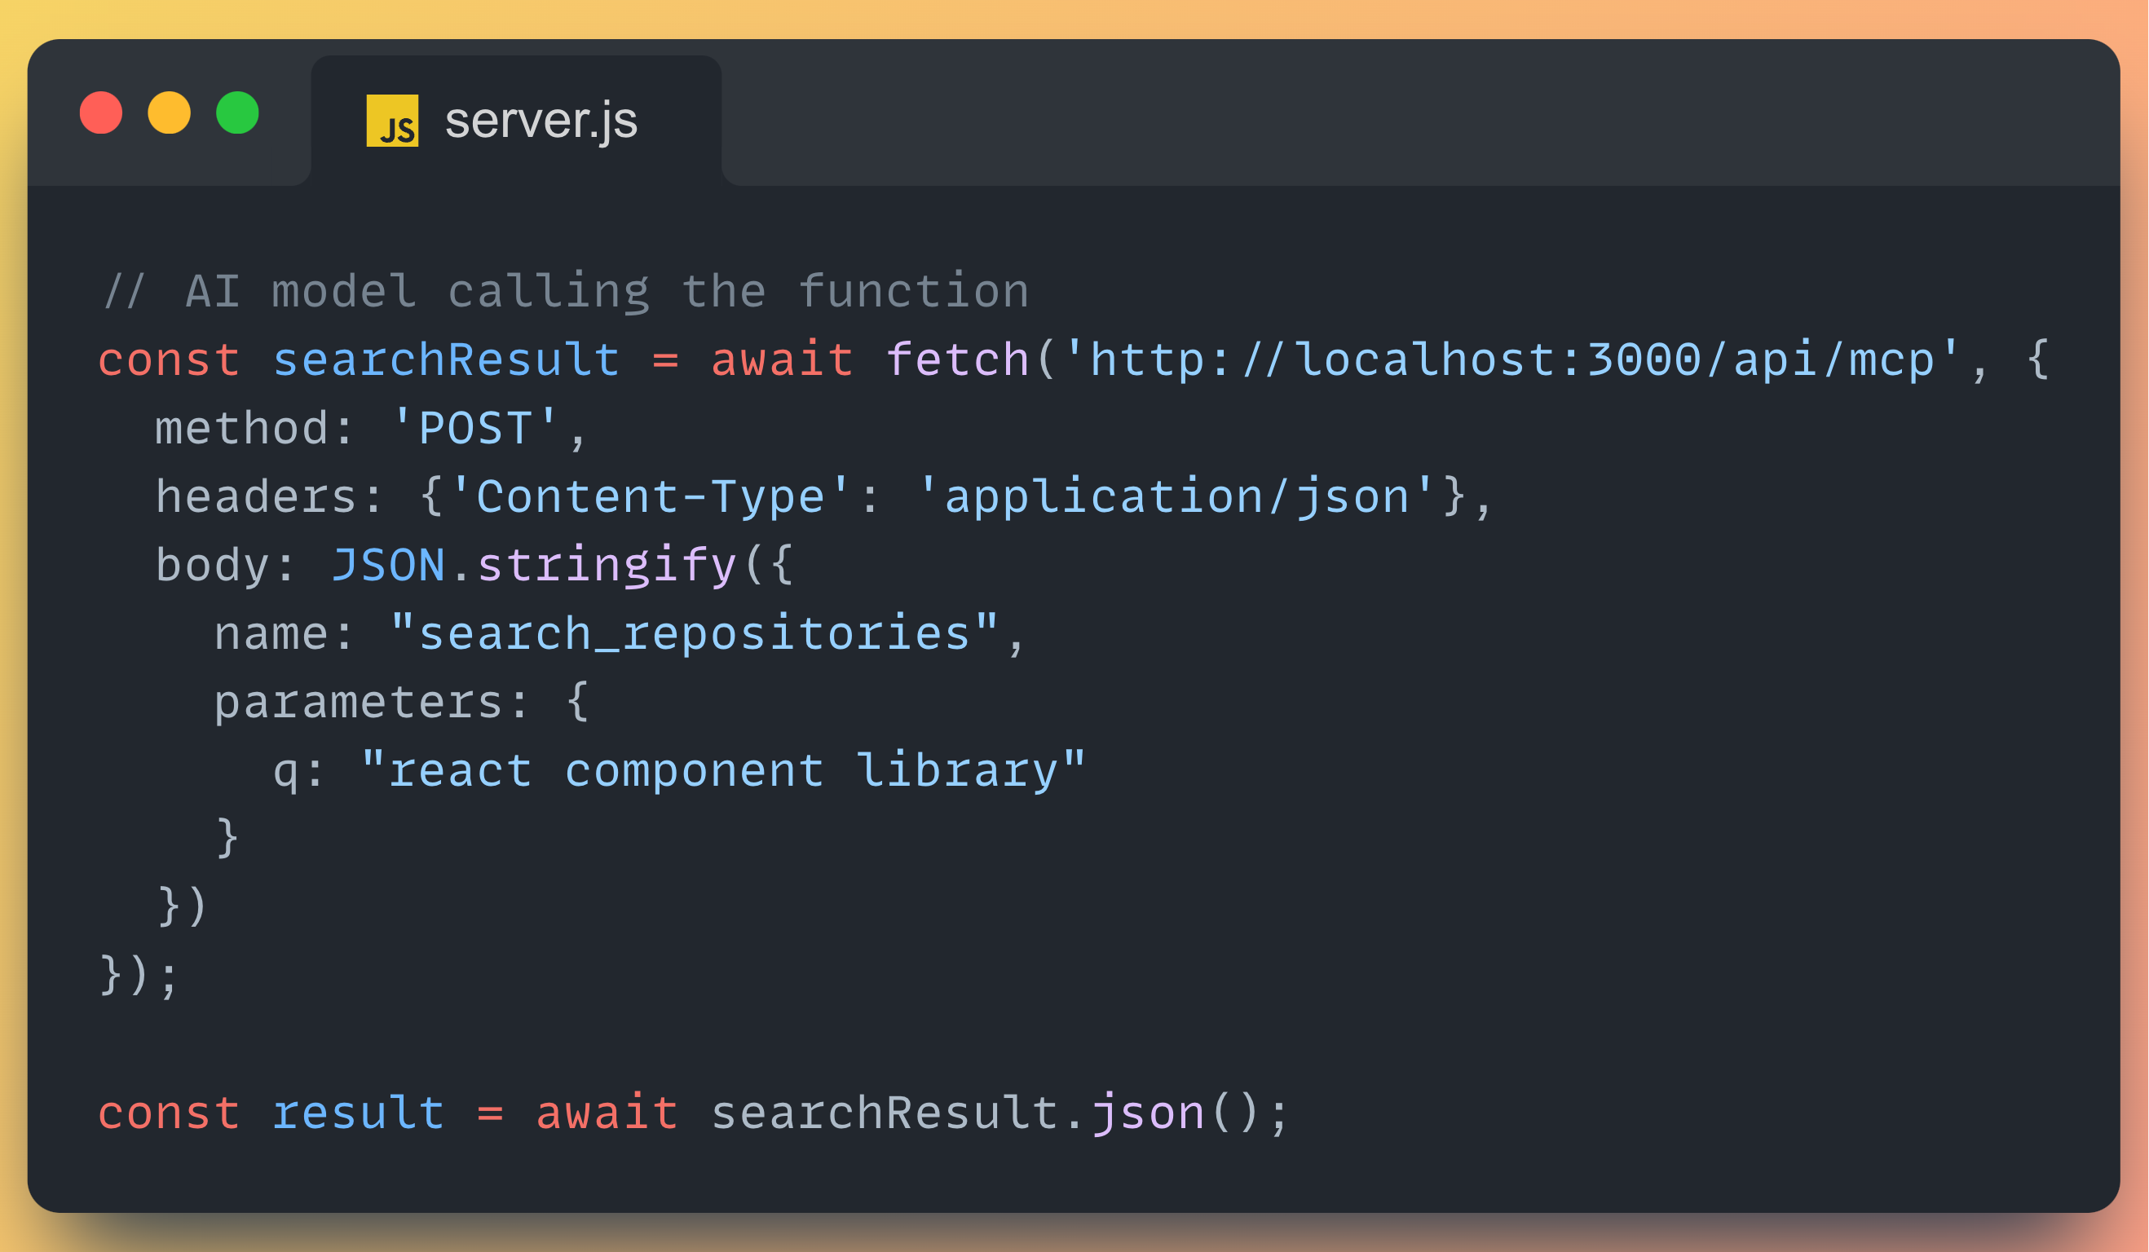Click the 'application/json' string value
This screenshot has width=2149, height=1252.
pyautogui.click(x=1177, y=497)
